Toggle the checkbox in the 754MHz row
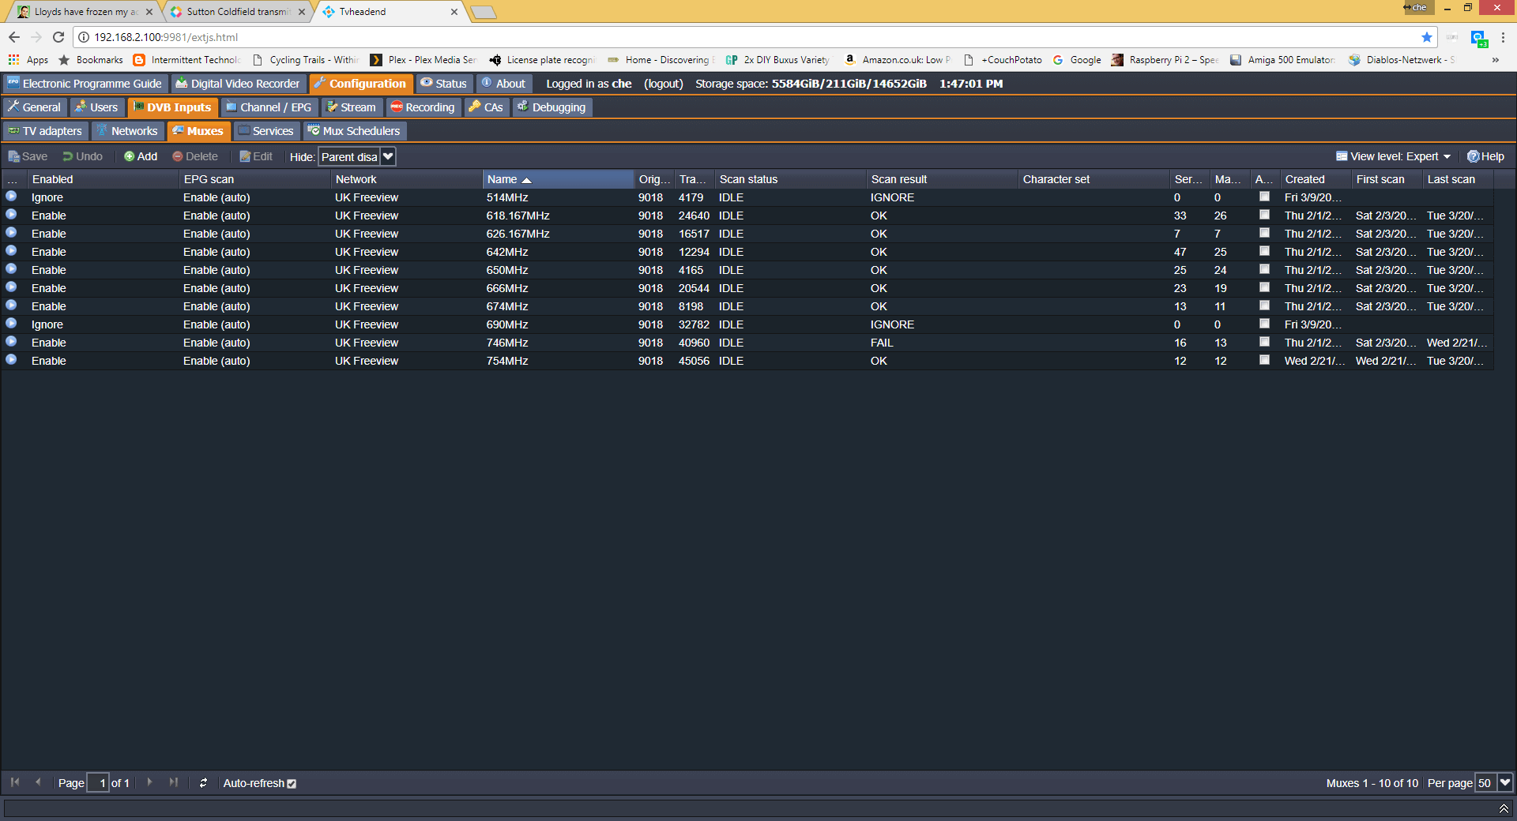The height and width of the screenshot is (821, 1517). [1264, 360]
